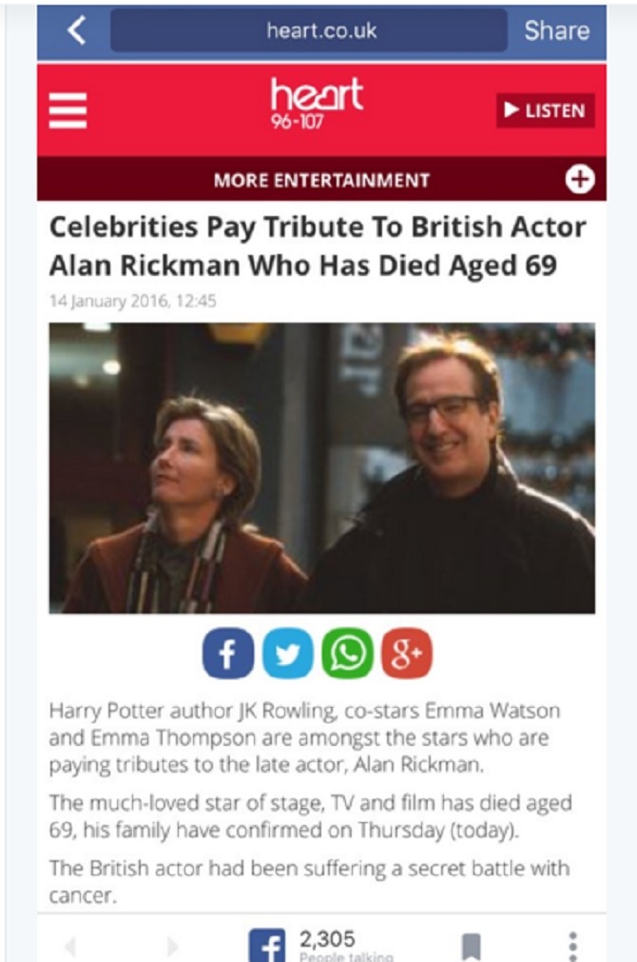Share article on Facebook
637x962 pixels.
228,653
